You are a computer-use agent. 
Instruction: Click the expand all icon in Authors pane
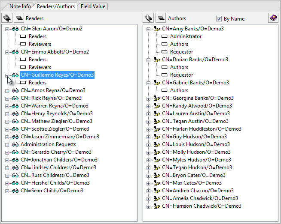(x=149, y=18)
